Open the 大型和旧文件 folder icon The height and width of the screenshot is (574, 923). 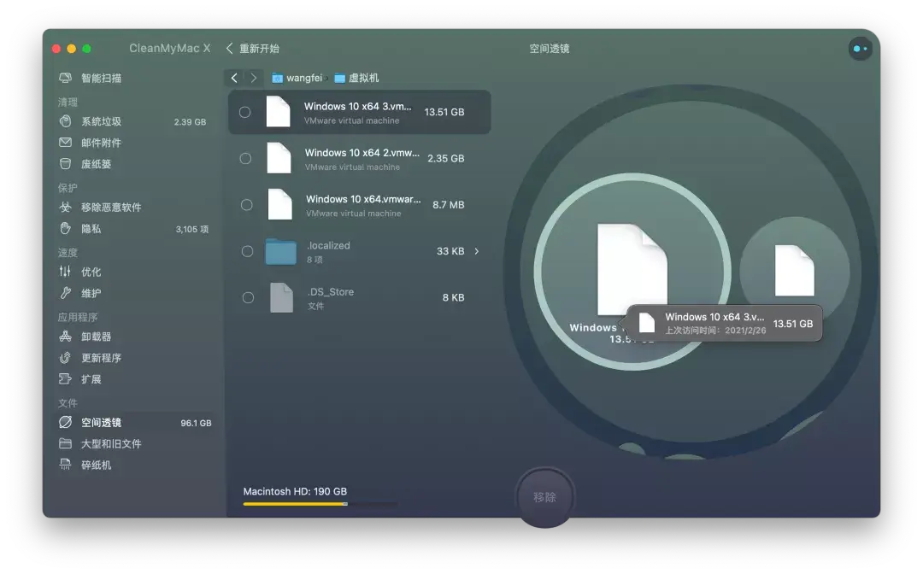(x=65, y=443)
